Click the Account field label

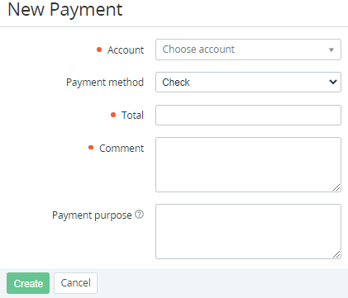pyautogui.click(x=126, y=50)
